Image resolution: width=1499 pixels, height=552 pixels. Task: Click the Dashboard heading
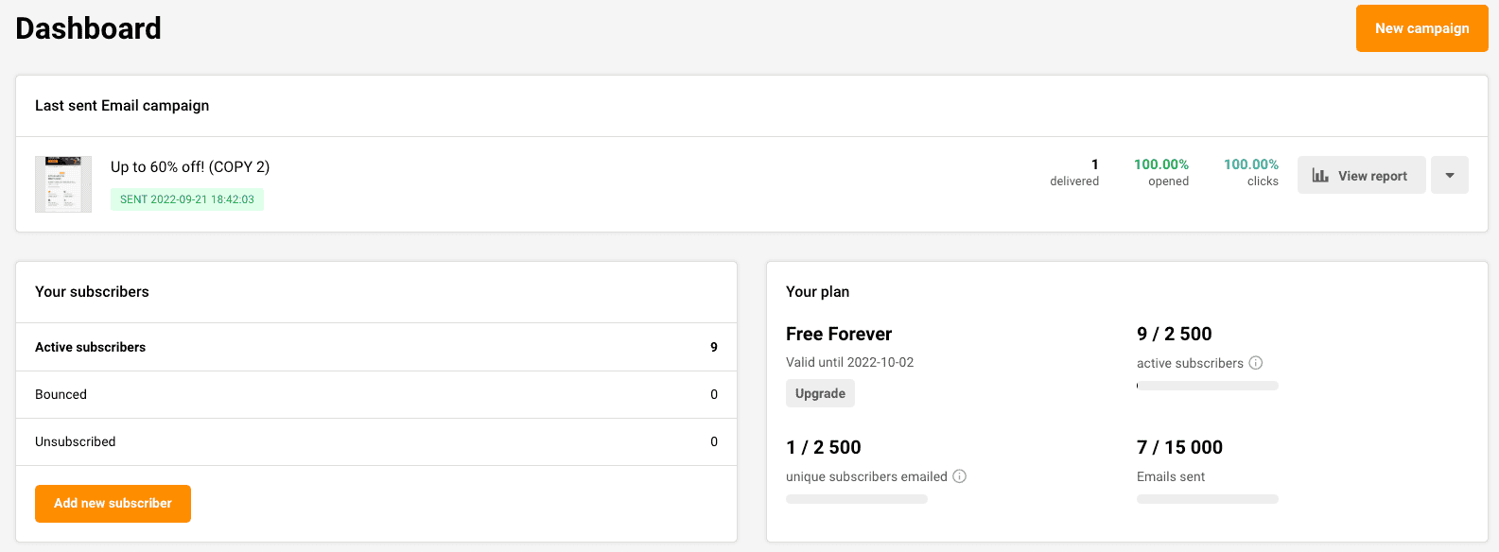click(87, 28)
